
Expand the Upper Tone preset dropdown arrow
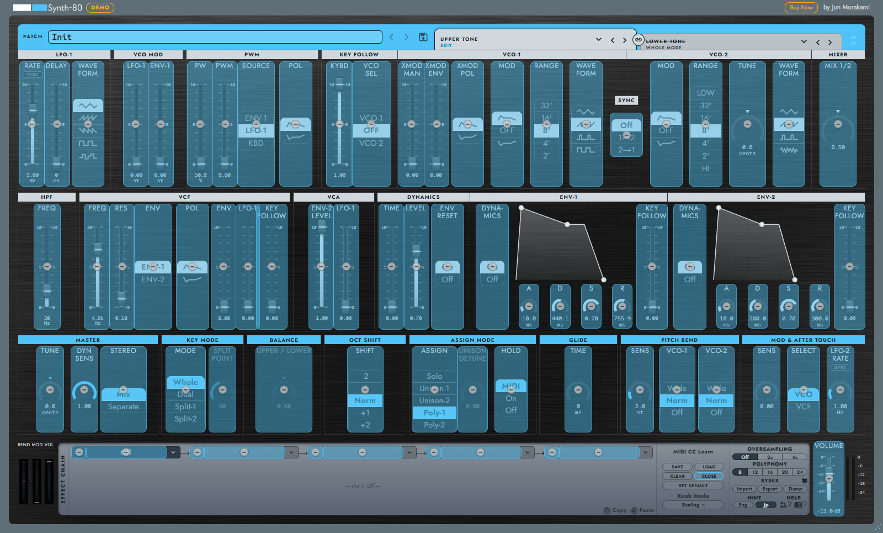(599, 40)
